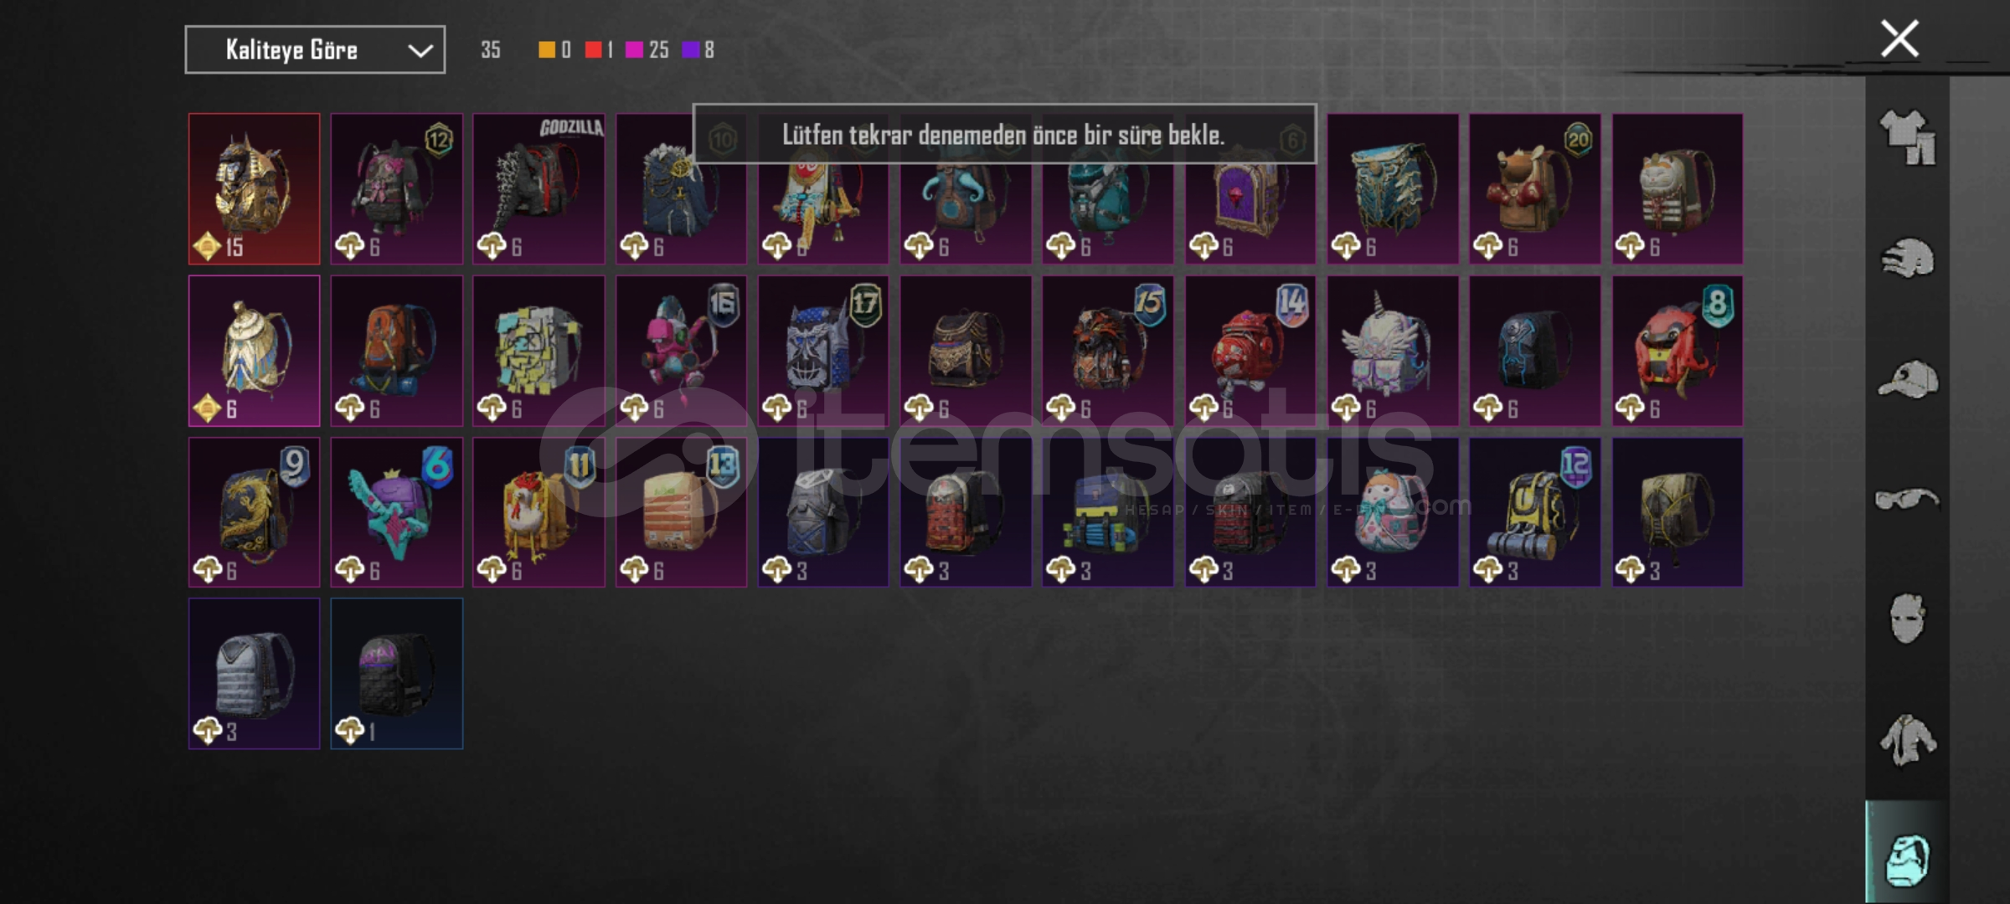Pick the golden dragon backpack with badge 9
Screen dimensions: 2010x904
point(254,512)
